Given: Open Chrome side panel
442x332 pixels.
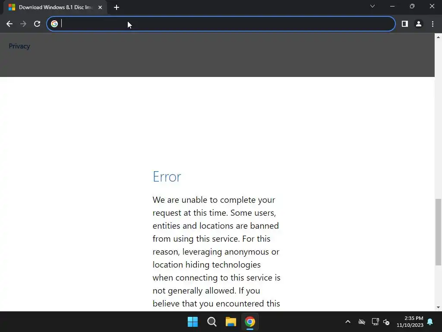Looking at the screenshot, I should pos(405,24).
